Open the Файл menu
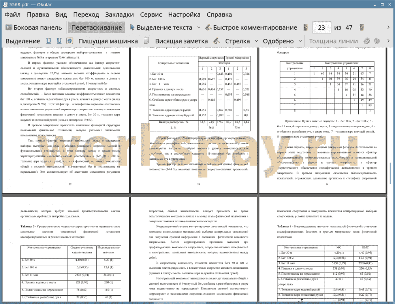The height and width of the screenshot is (304, 395). coord(12,15)
